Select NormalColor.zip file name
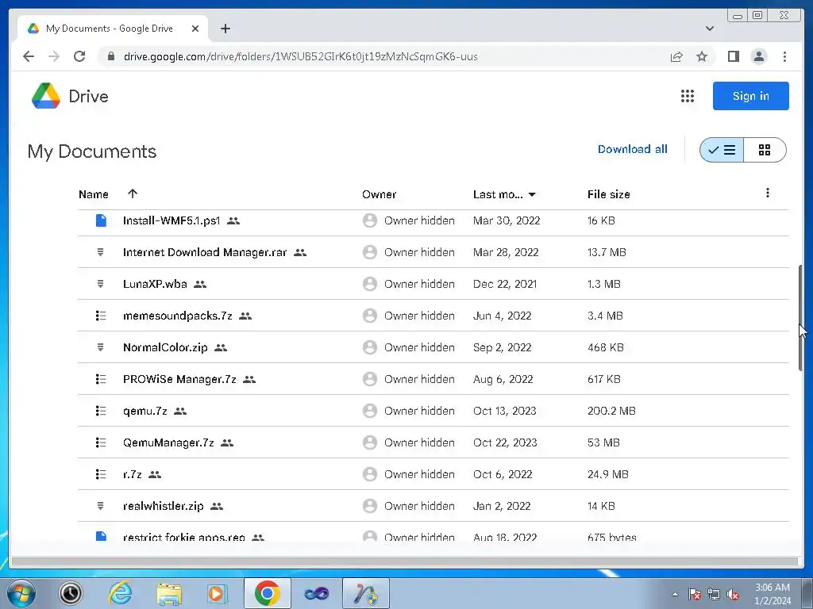Viewport: 813px width, 609px height. [165, 347]
